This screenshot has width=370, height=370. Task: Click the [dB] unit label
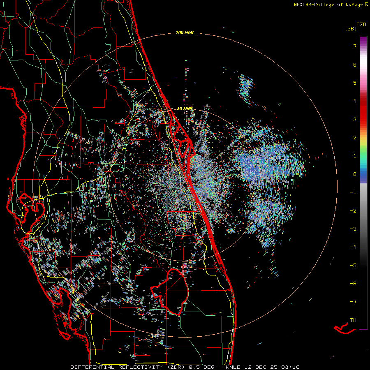[x=351, y=28]
